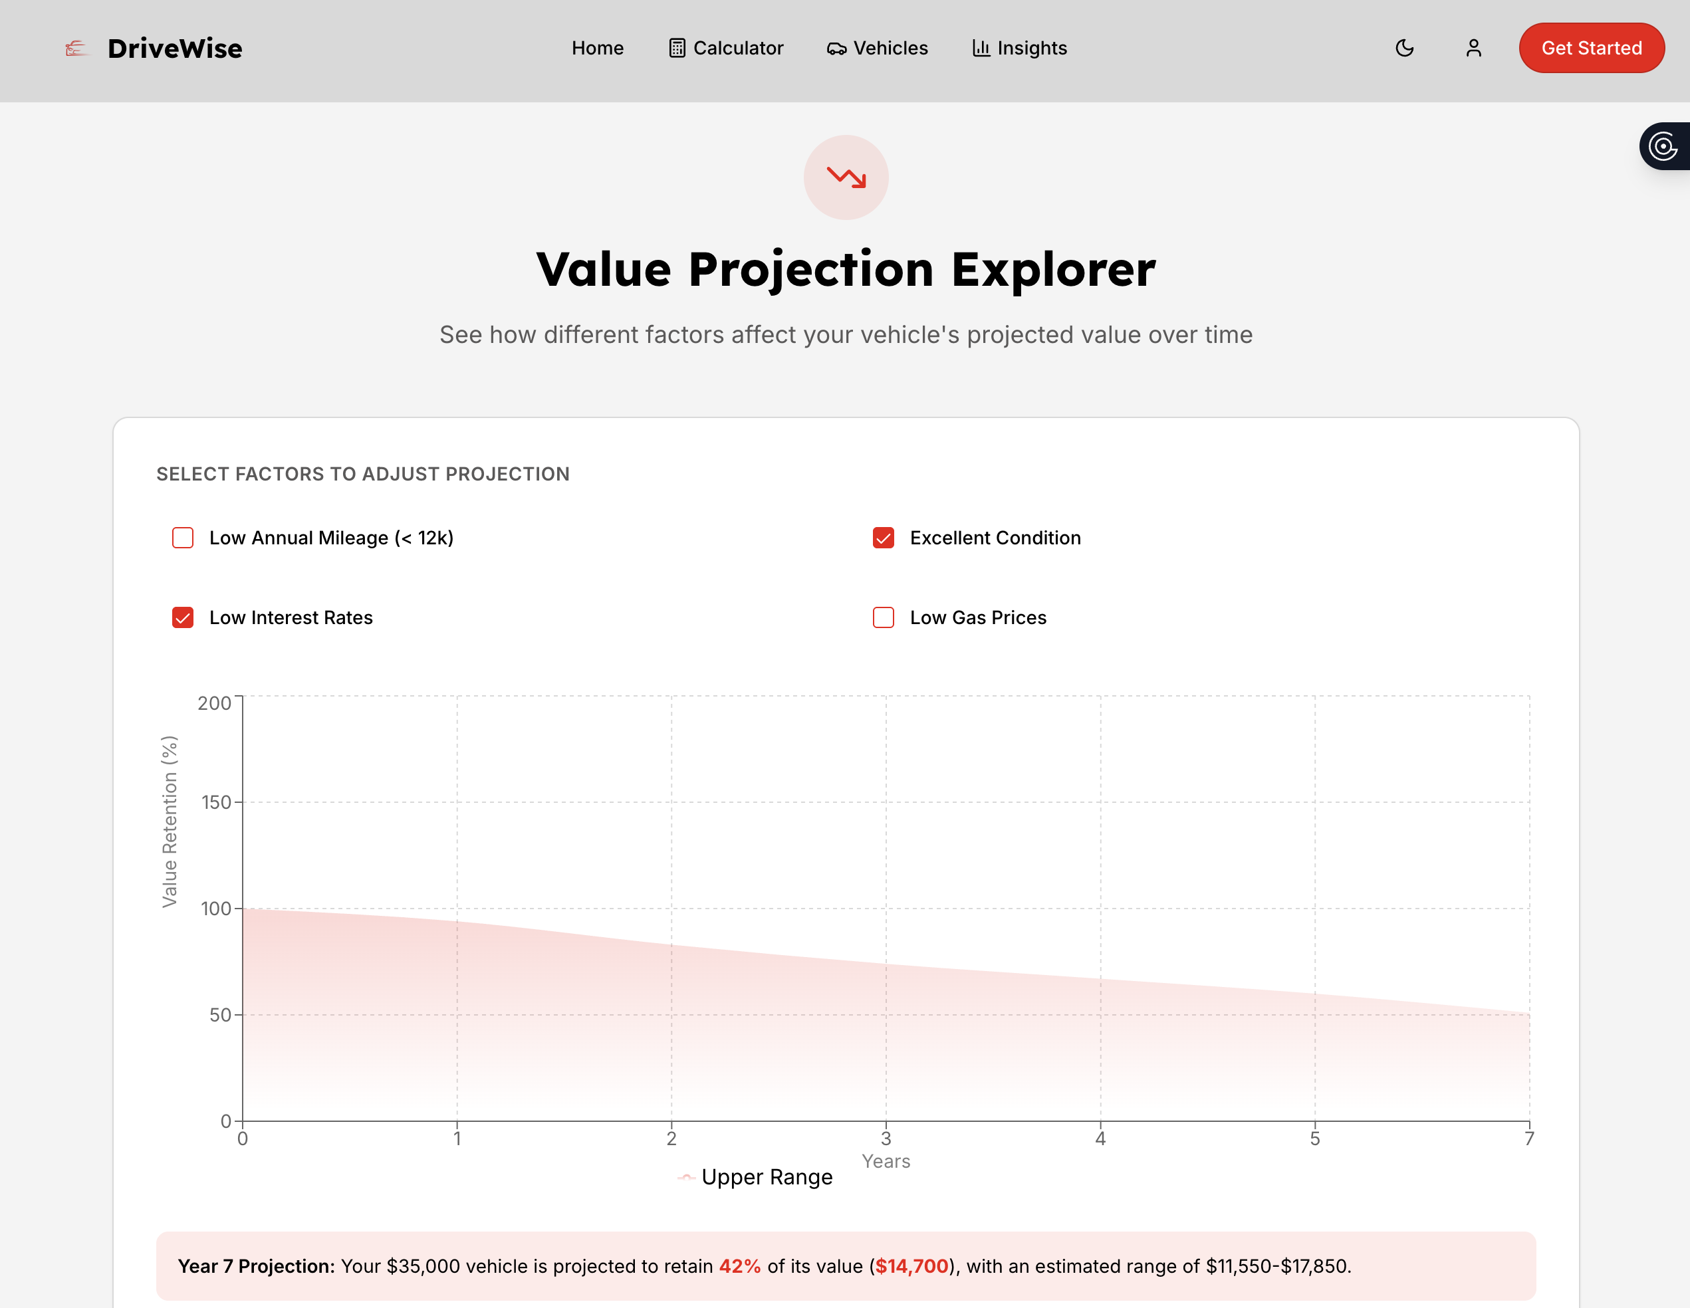Screen dimensions: 1690x1308
Task: Uncheck Excellent Condition checkbox
Action: (883, 538)
